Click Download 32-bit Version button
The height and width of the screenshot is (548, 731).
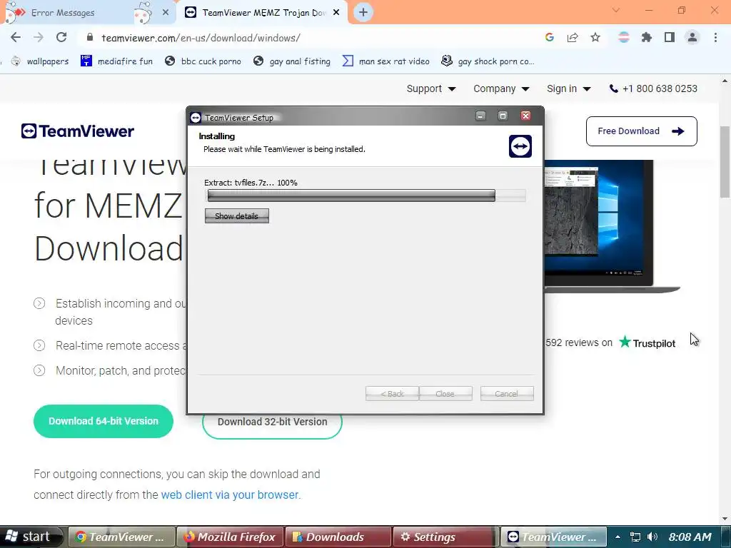(x=272, y=422)
